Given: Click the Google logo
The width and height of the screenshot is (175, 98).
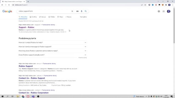Looking at the screenshot, I should (x=7, y=11).
